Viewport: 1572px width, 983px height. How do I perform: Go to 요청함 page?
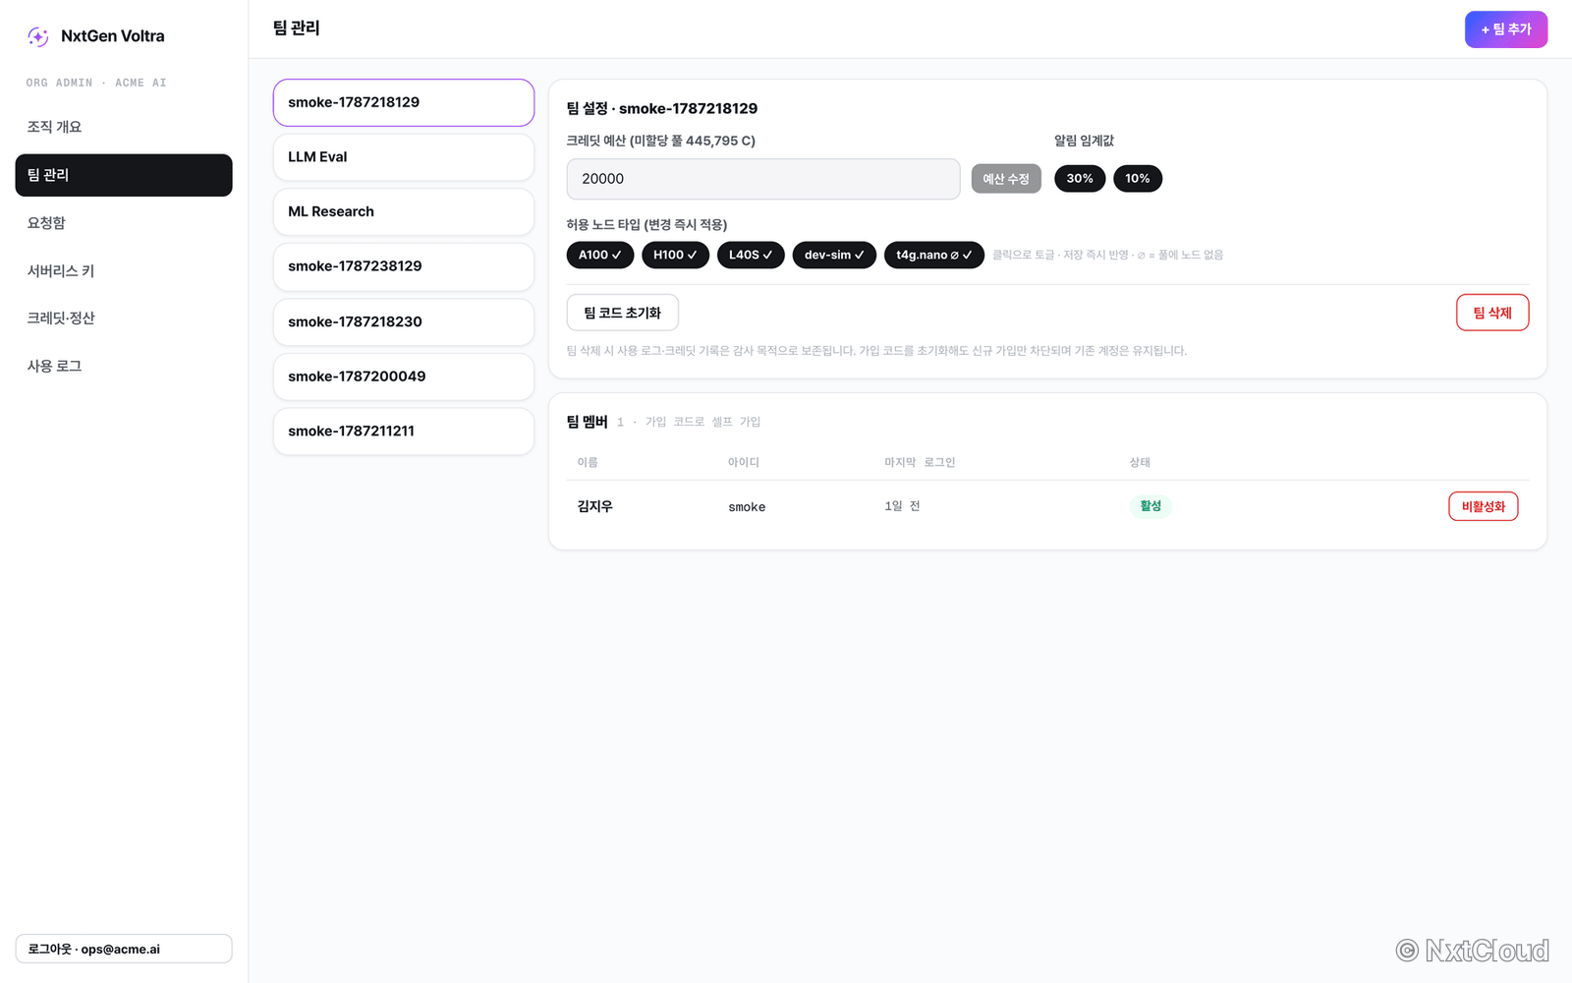coord(124,223)
